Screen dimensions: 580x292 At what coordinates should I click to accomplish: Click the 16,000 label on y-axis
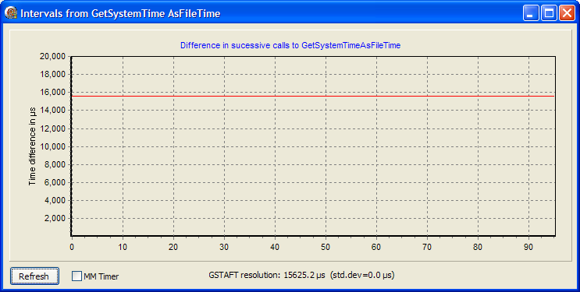[52, 92]
